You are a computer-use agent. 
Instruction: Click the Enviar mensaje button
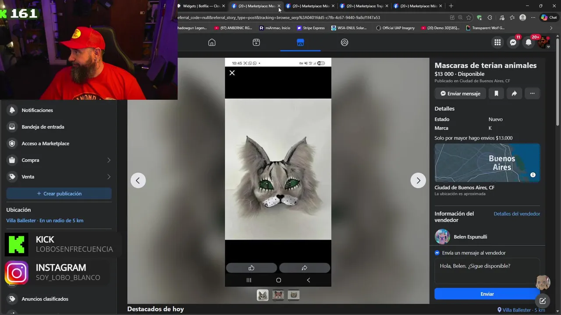coord(460,93)
